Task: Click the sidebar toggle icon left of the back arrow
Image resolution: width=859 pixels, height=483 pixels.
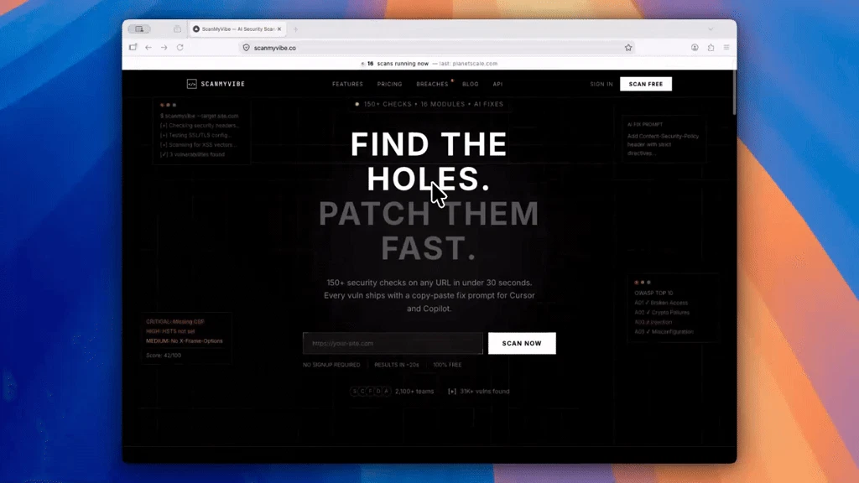Action: [x=133, y=48]
